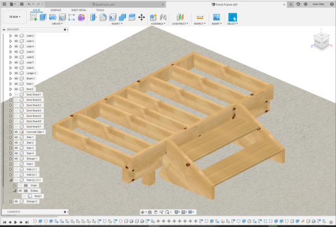Show the Deck Board:4 component

coord(16,111)
